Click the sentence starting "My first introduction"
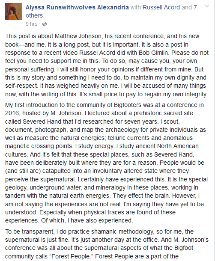The image size is (215, 261). tap(105, 109)
